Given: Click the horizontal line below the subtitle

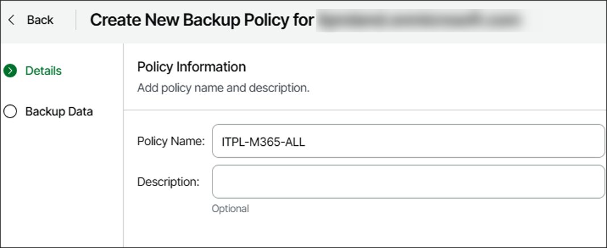Looking at the screenshot, I should coord(363,110).
